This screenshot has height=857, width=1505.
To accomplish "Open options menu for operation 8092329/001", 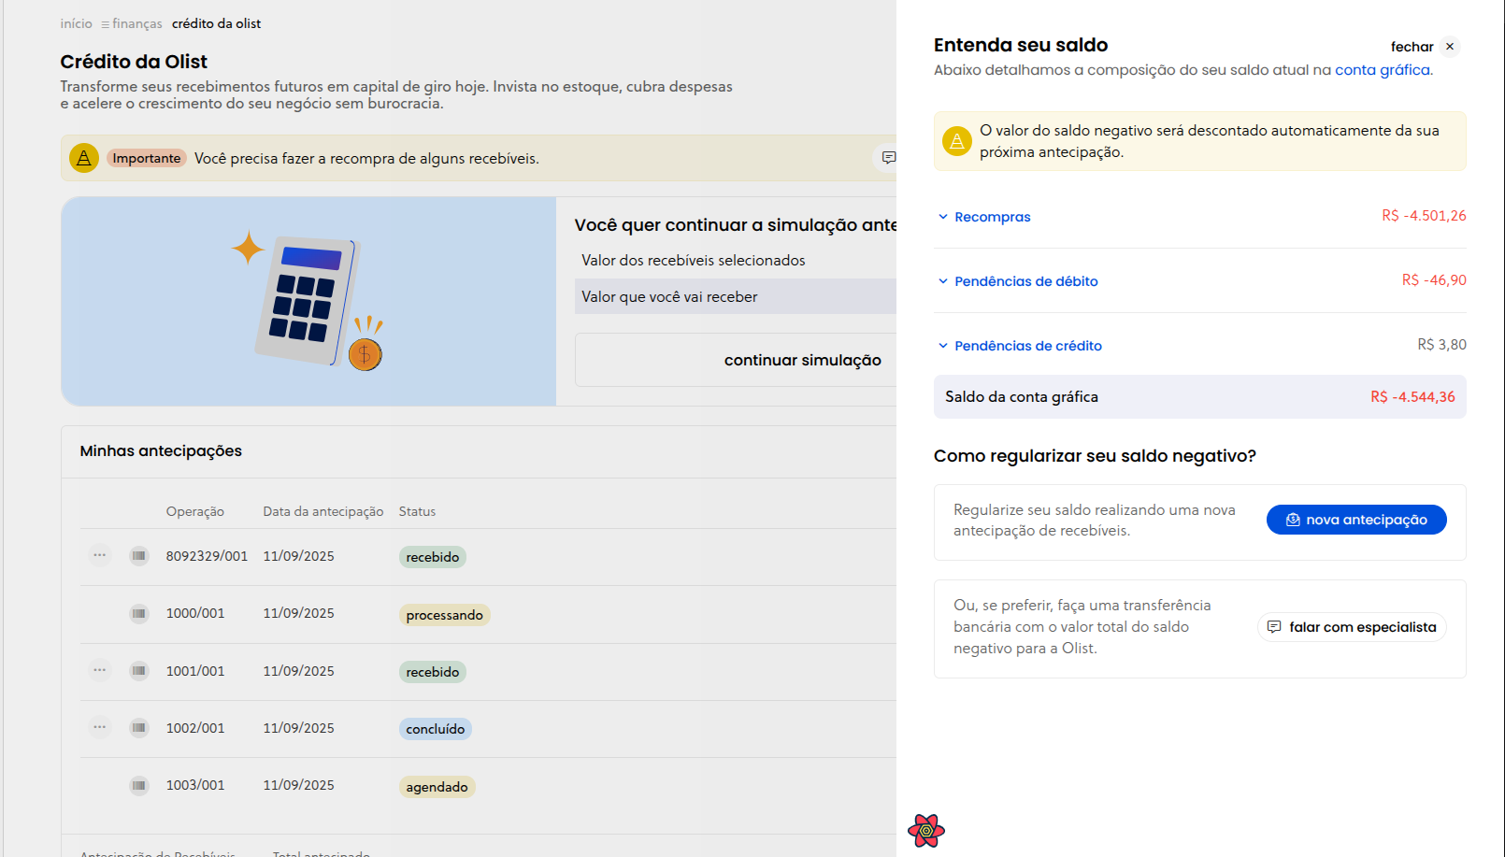I will point(100,555).
